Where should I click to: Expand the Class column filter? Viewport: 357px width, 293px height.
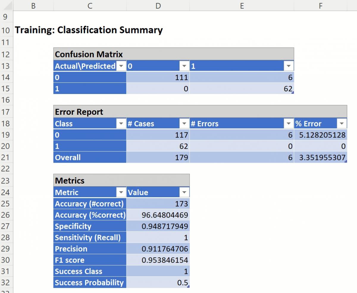[x=121, y=123]
